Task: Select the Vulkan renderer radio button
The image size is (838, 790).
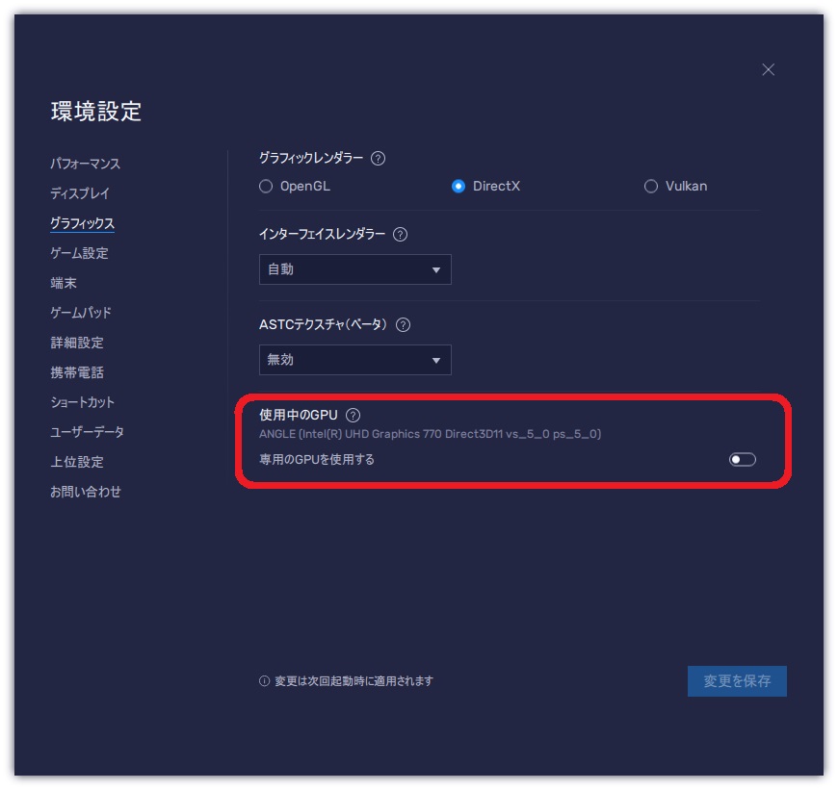Action: [651, 187]
